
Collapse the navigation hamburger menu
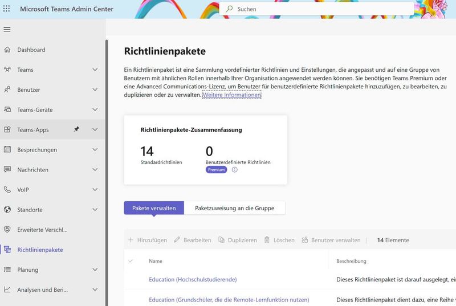coord(7,30)
